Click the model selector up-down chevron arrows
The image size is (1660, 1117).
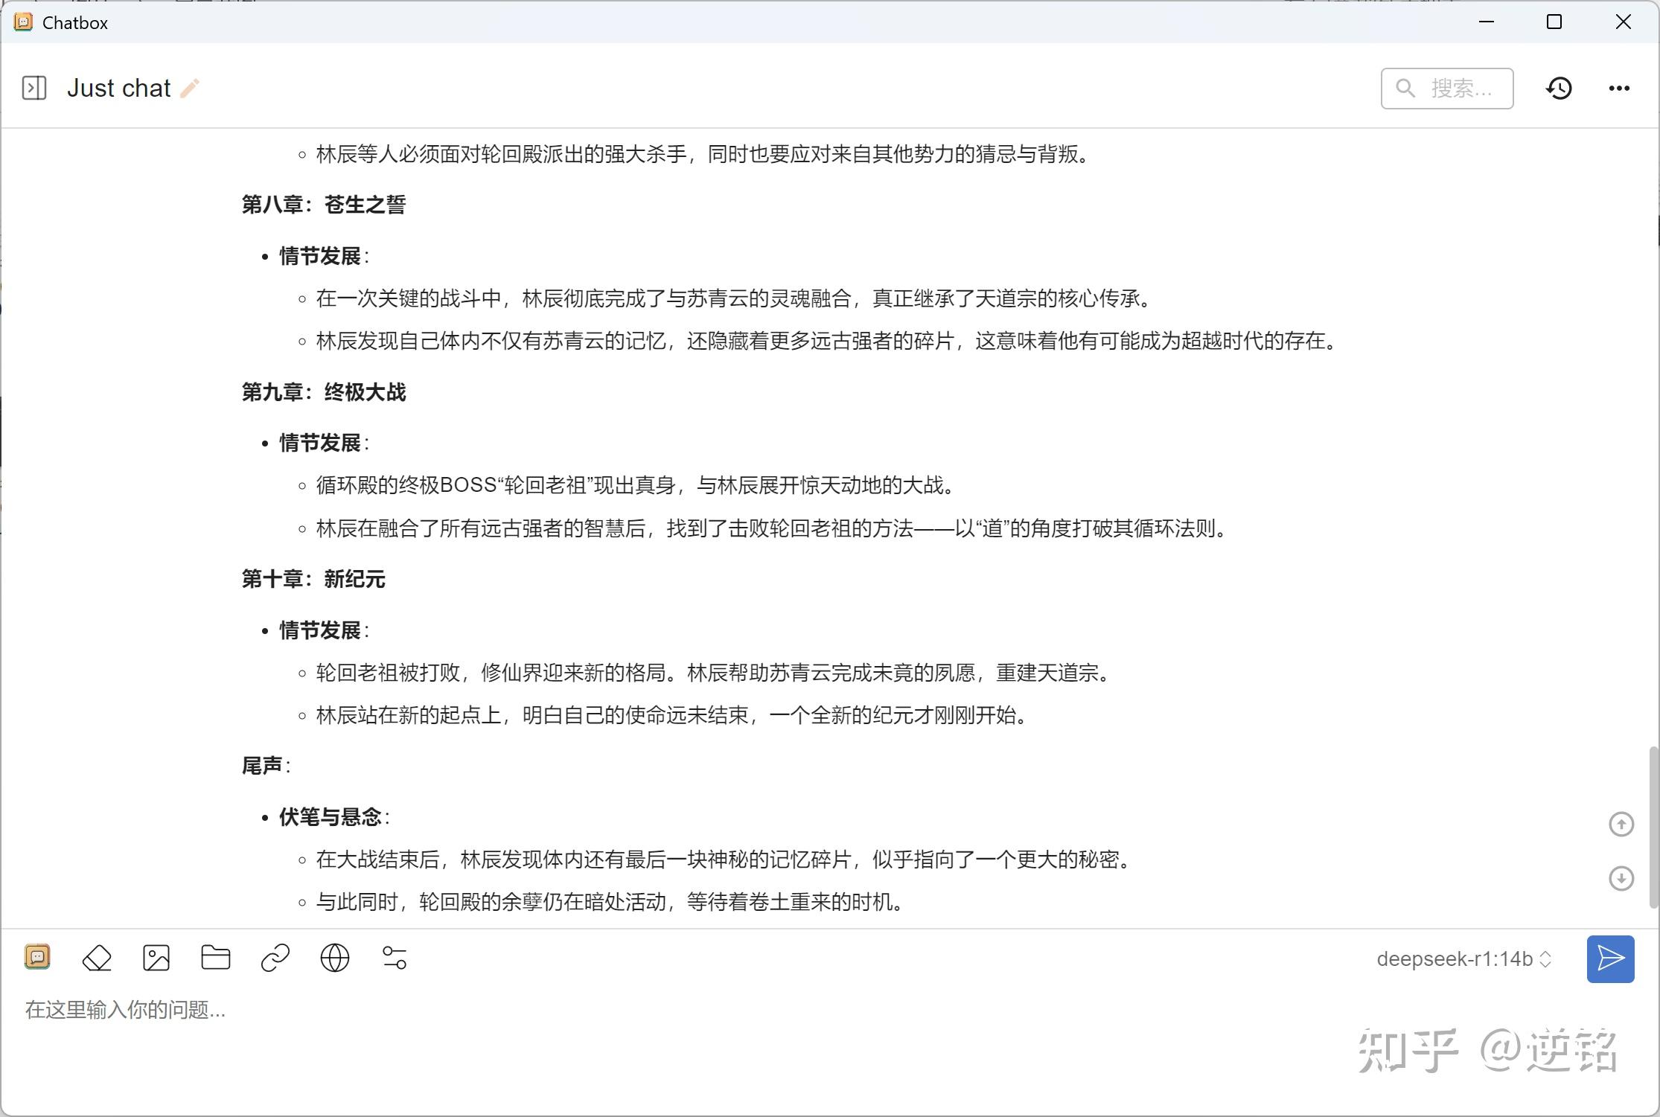pos(1545,959)
